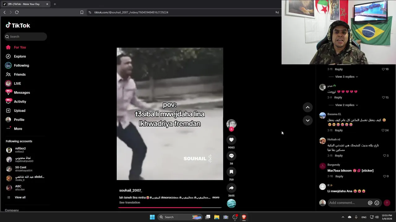Image resolution: width=396 pixels, height=222 pixels.
Task: Open the For You feed
Action: (15, 47)
